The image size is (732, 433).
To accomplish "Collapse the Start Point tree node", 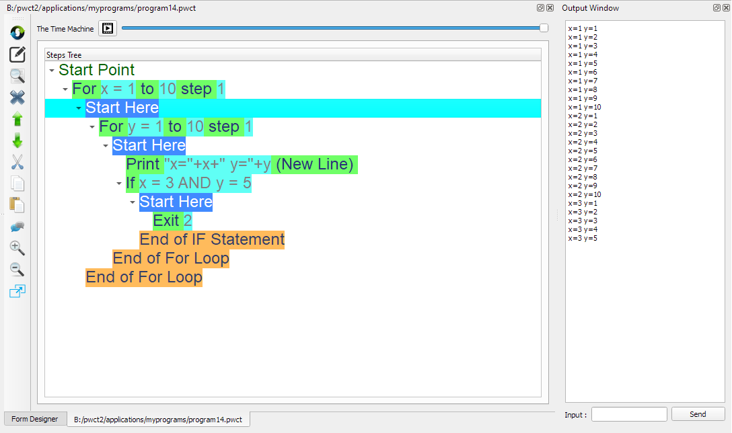I will coord(52,69).
